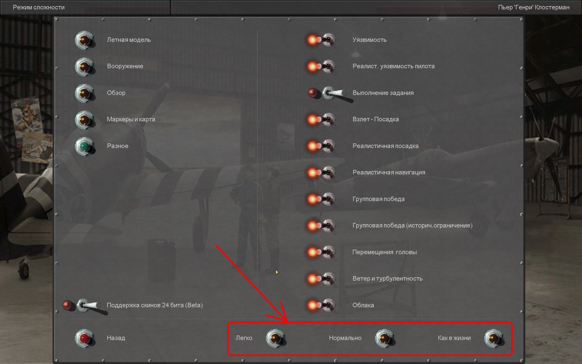The image size is (582, 364).
Task: Select the Обзор round button
Action: click(85, 93)
